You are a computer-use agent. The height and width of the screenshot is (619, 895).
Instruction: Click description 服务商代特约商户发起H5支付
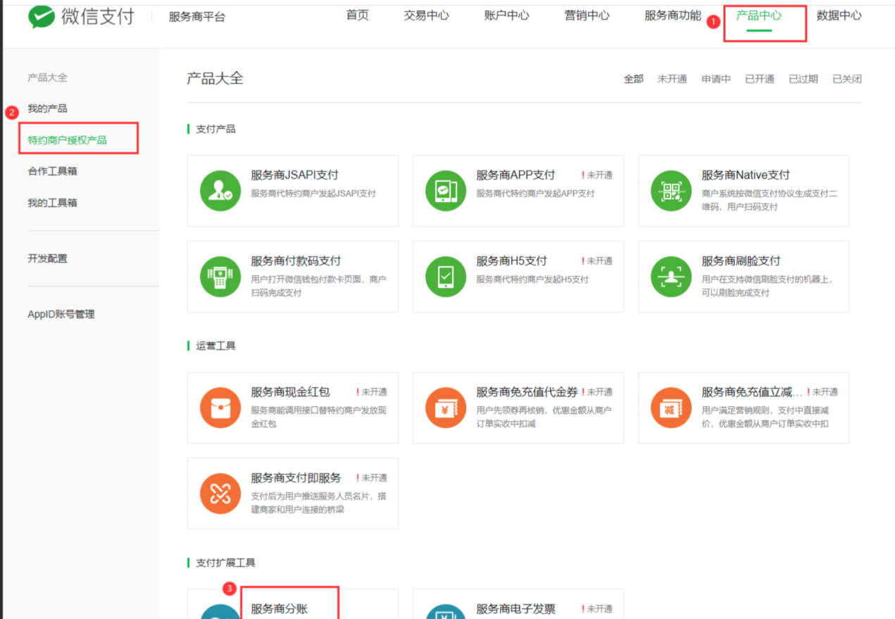point(532,280)
